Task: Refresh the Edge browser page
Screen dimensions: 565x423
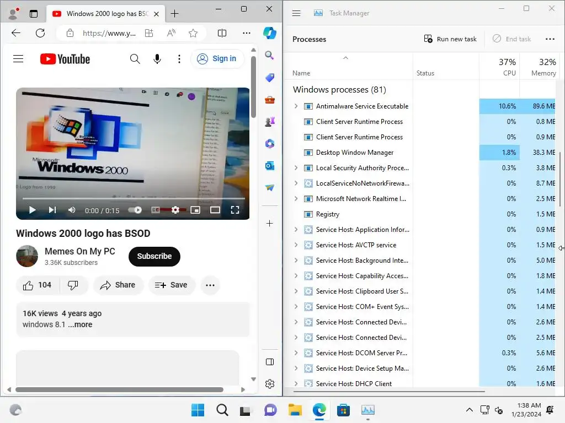Action: (40, 33)
